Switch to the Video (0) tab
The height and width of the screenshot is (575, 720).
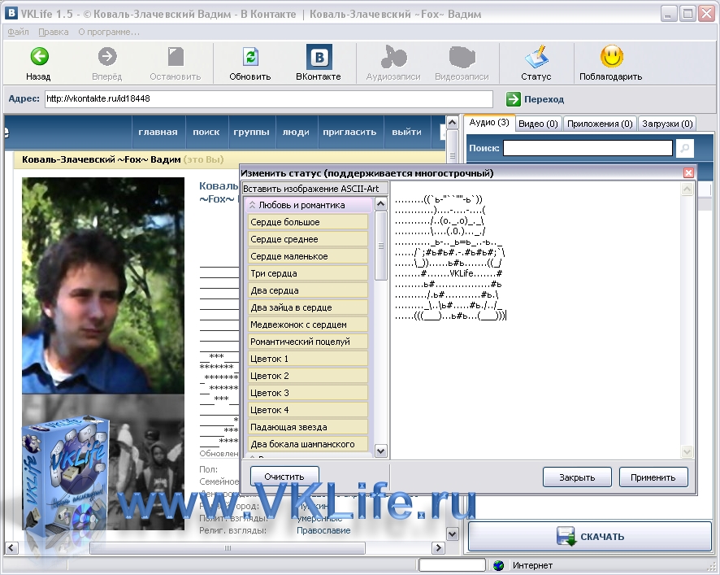click(538, 124)
